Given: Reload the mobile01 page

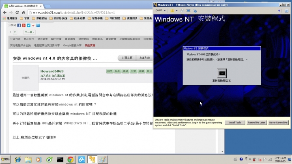Looking at the screenshot, I should 17,13.
